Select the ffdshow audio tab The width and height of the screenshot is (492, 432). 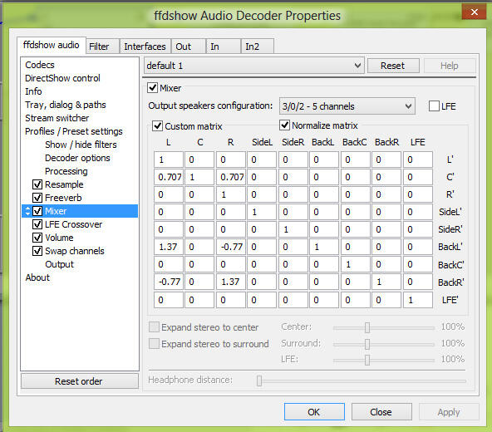pyautogui.click(x=52, y=45)
